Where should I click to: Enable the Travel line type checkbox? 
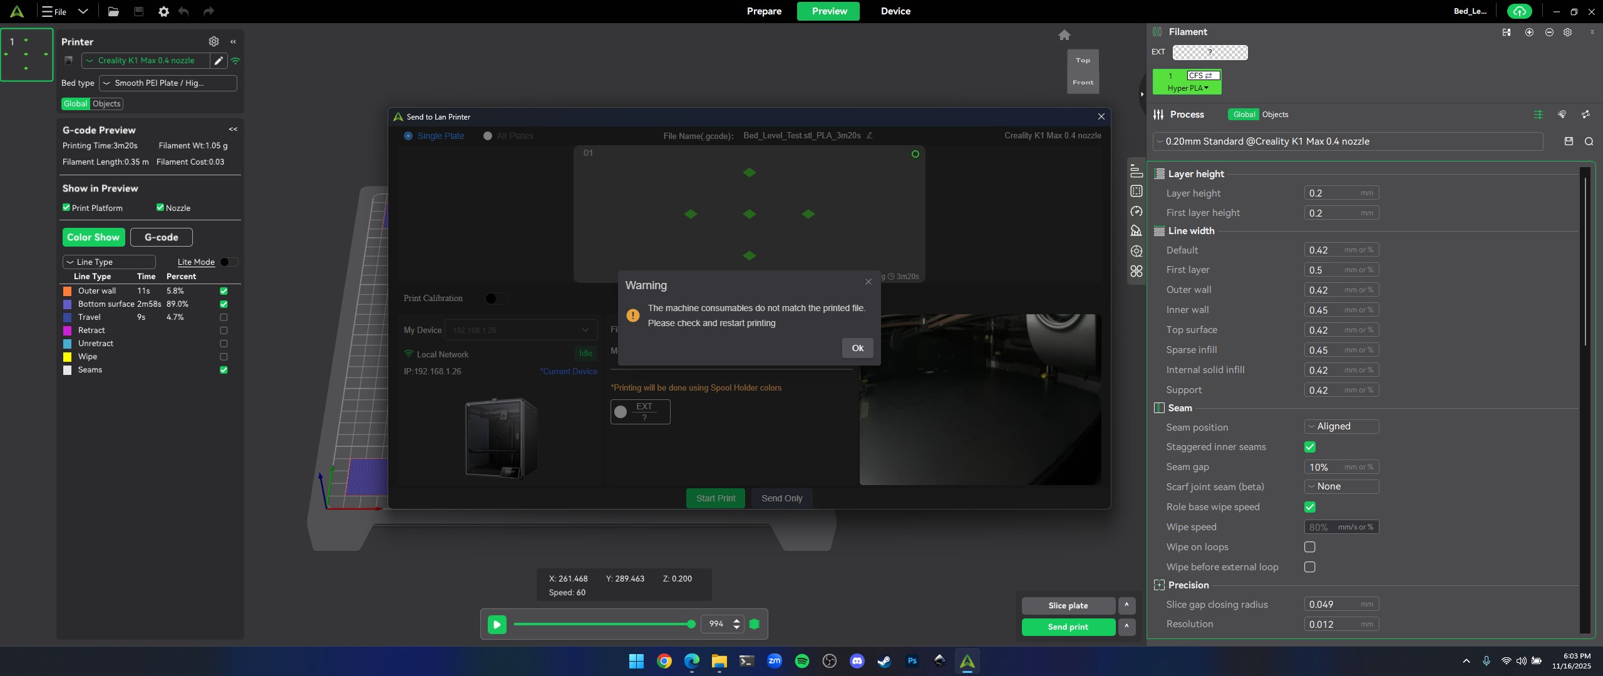[224, 317]
